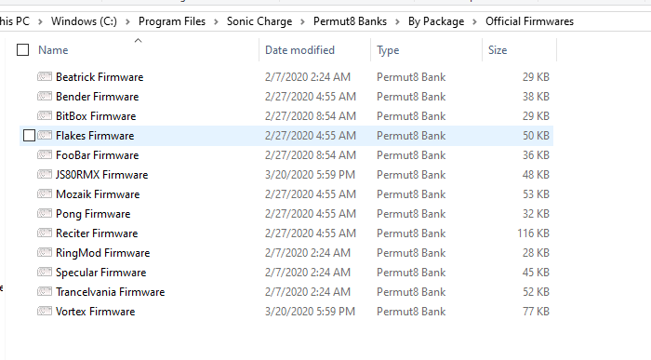This screenshot has height=360, width=651.
Task: Expand the chevron after Sonic Charge
Action: (x=302, y=21)
